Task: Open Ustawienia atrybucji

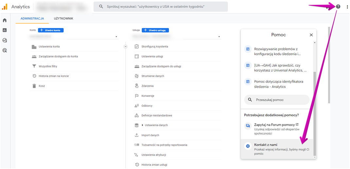Action: [x=153, y=155]
